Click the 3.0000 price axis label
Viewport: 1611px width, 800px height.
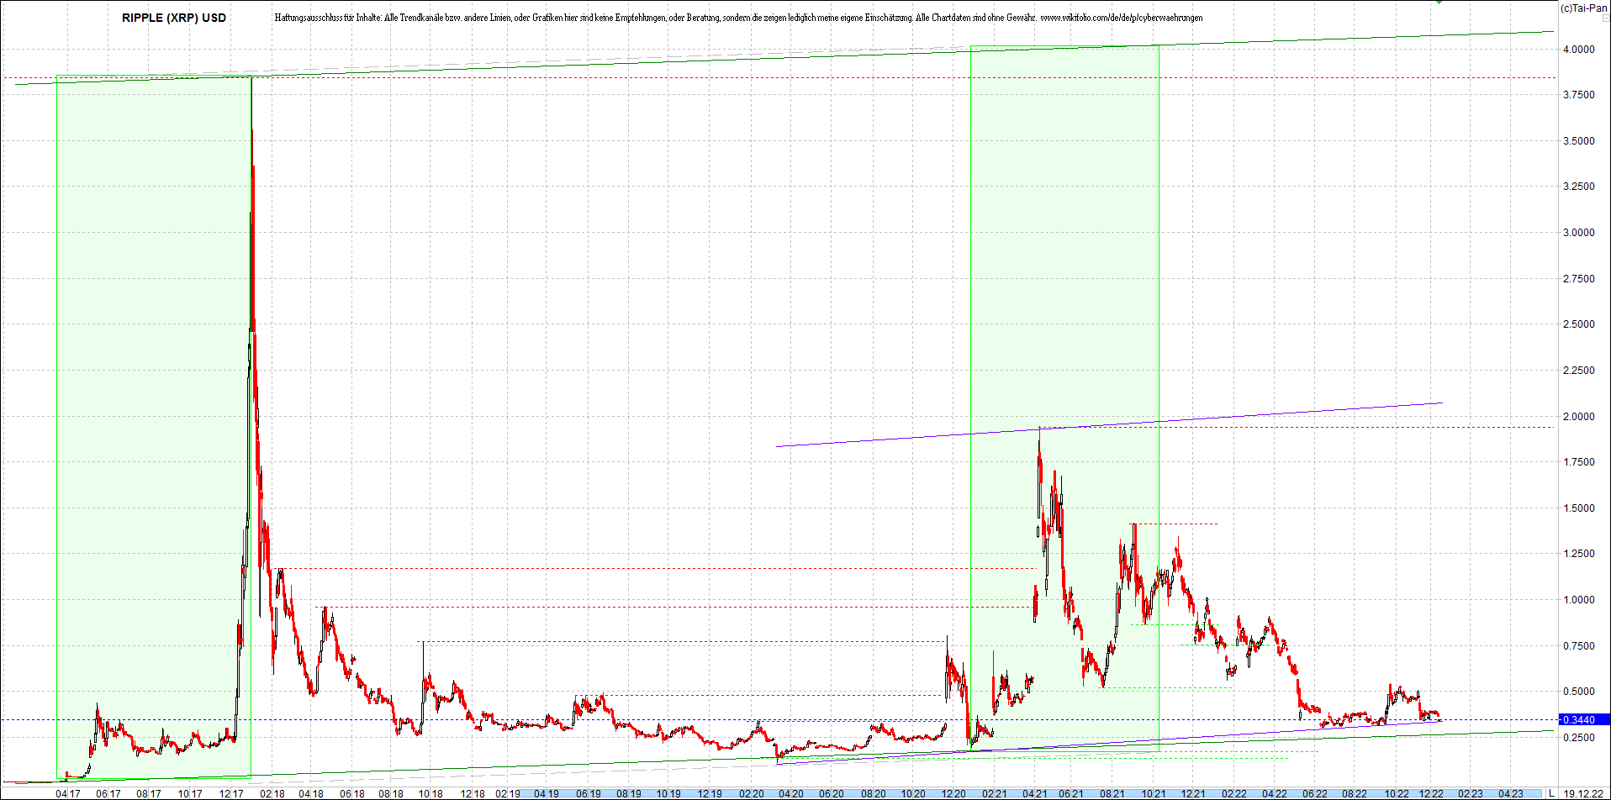1578,233
